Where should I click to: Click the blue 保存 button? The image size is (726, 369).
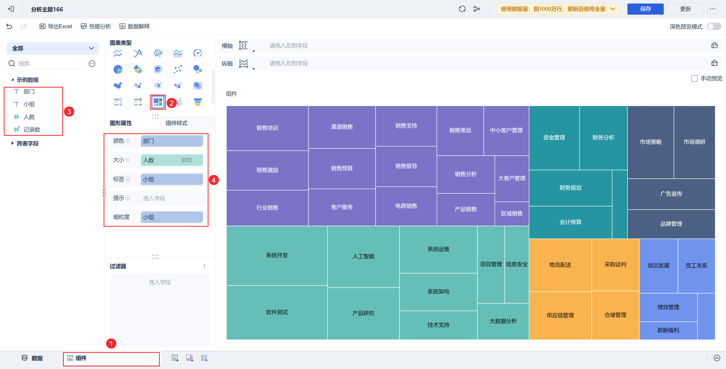tap(645, 9)
